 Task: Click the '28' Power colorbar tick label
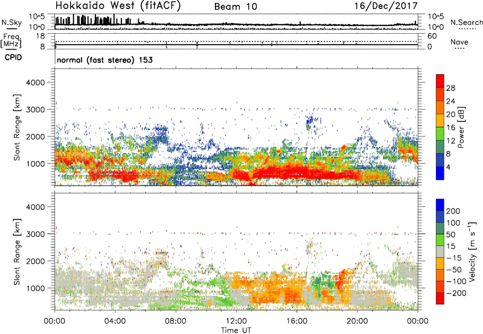(x=450, y=88)
